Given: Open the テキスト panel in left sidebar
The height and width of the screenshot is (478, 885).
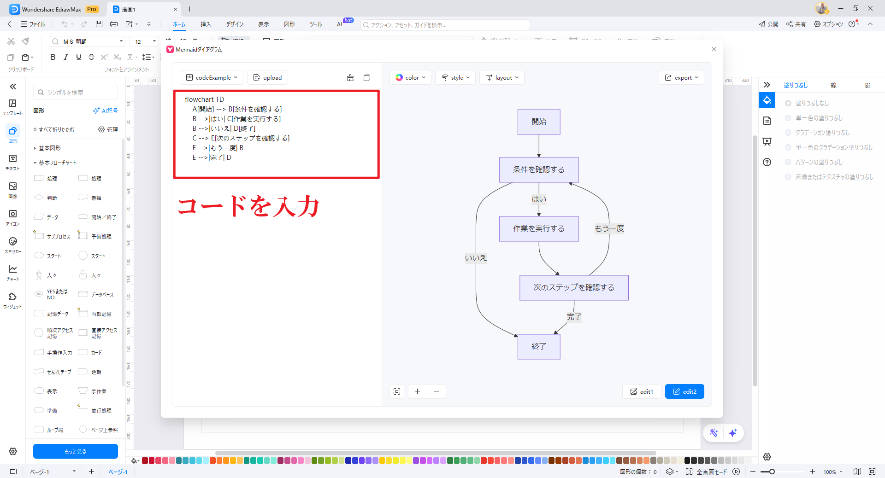Looking at the screenshot, I should coord(13,162).
